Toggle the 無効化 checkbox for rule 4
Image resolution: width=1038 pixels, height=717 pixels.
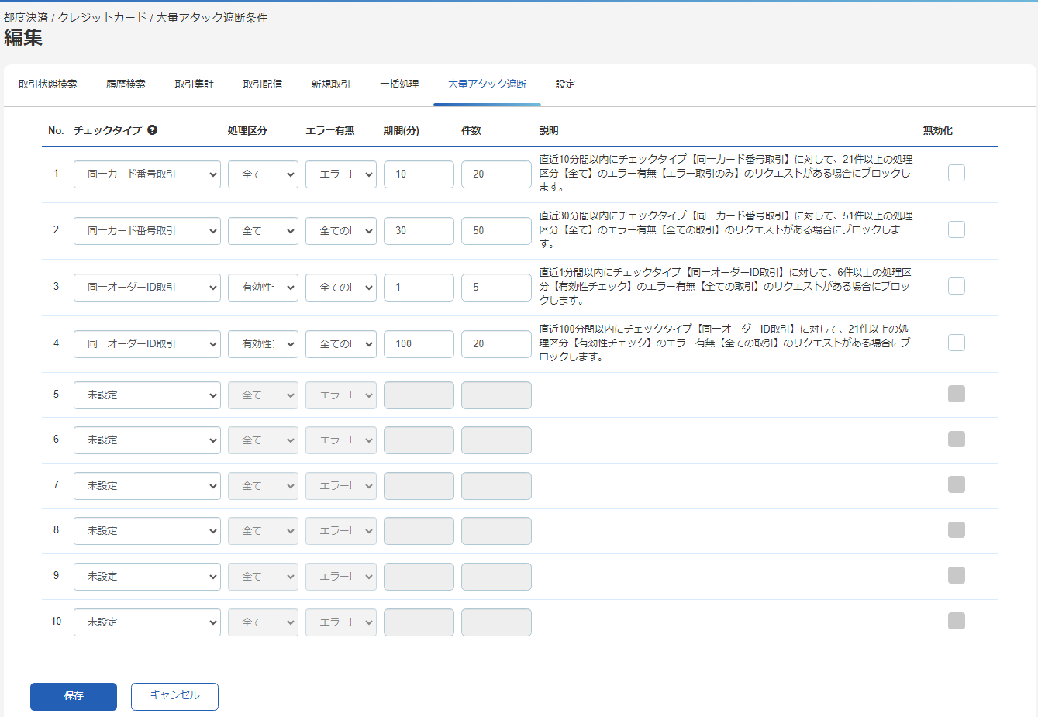pyautogui.click(x=956, y=342)
